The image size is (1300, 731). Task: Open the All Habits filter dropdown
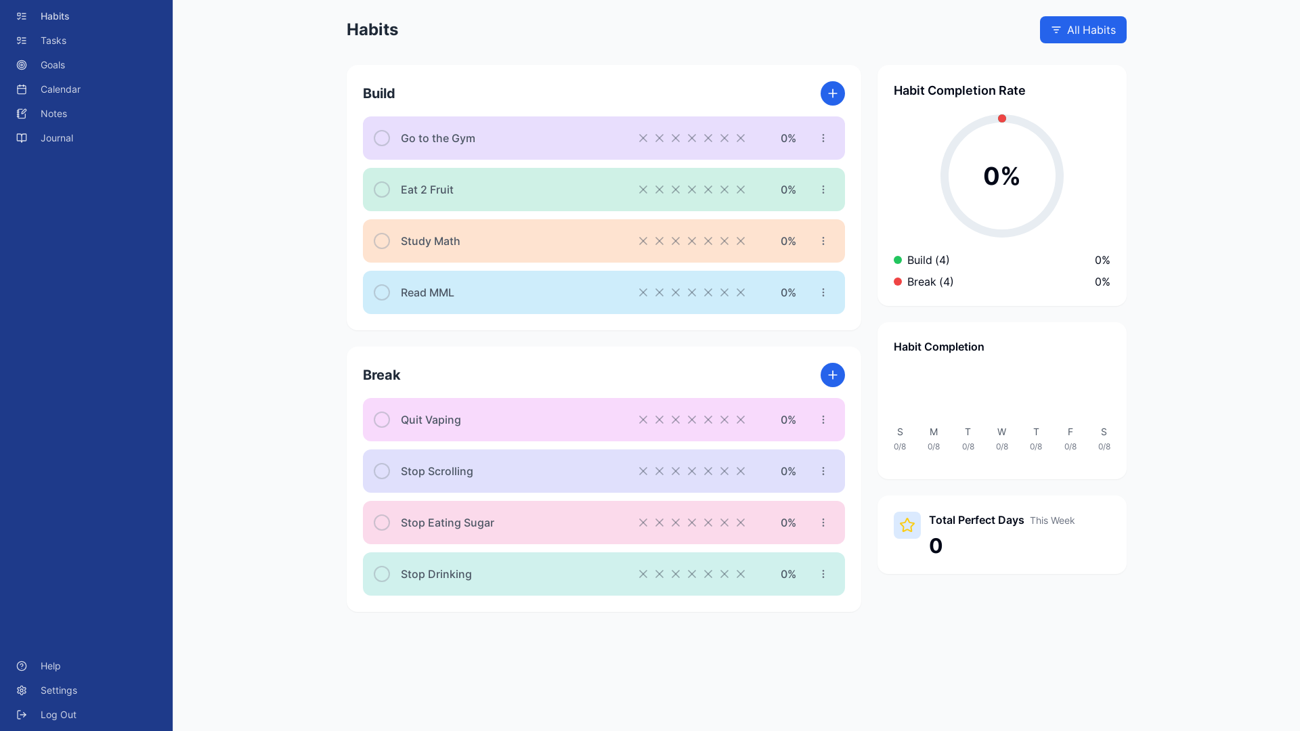coord(1083,30)
